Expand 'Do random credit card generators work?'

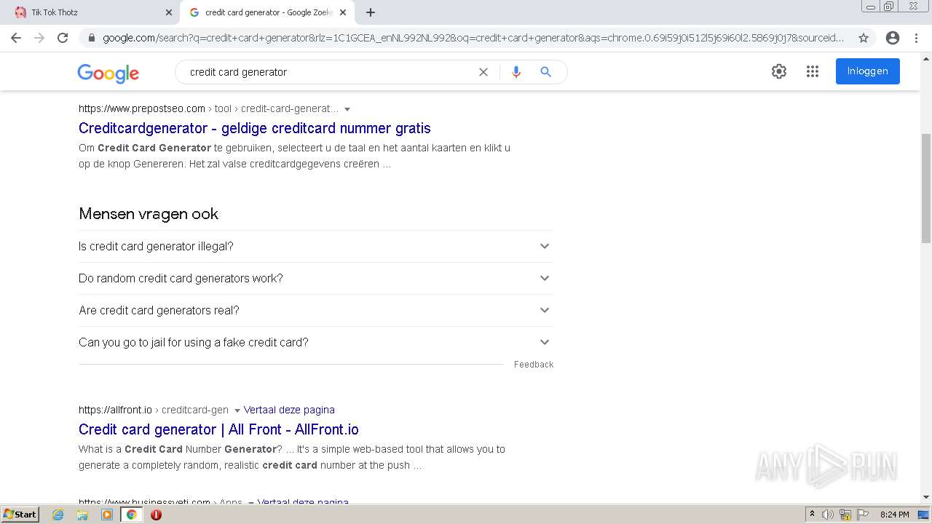pyautogui.click(x=315, y=278)
